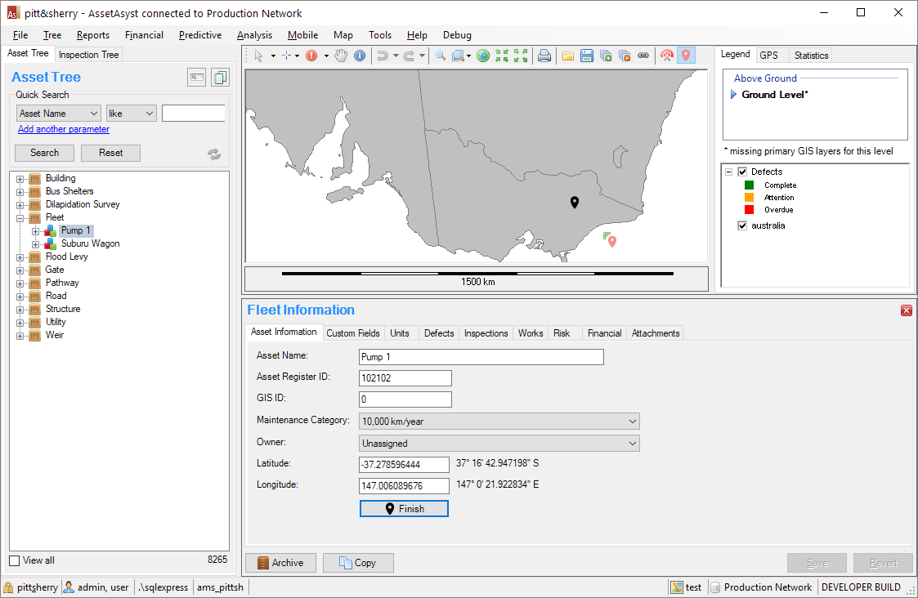Toggle the View all checkbox
Screen dimensions: 918x598
14,560
